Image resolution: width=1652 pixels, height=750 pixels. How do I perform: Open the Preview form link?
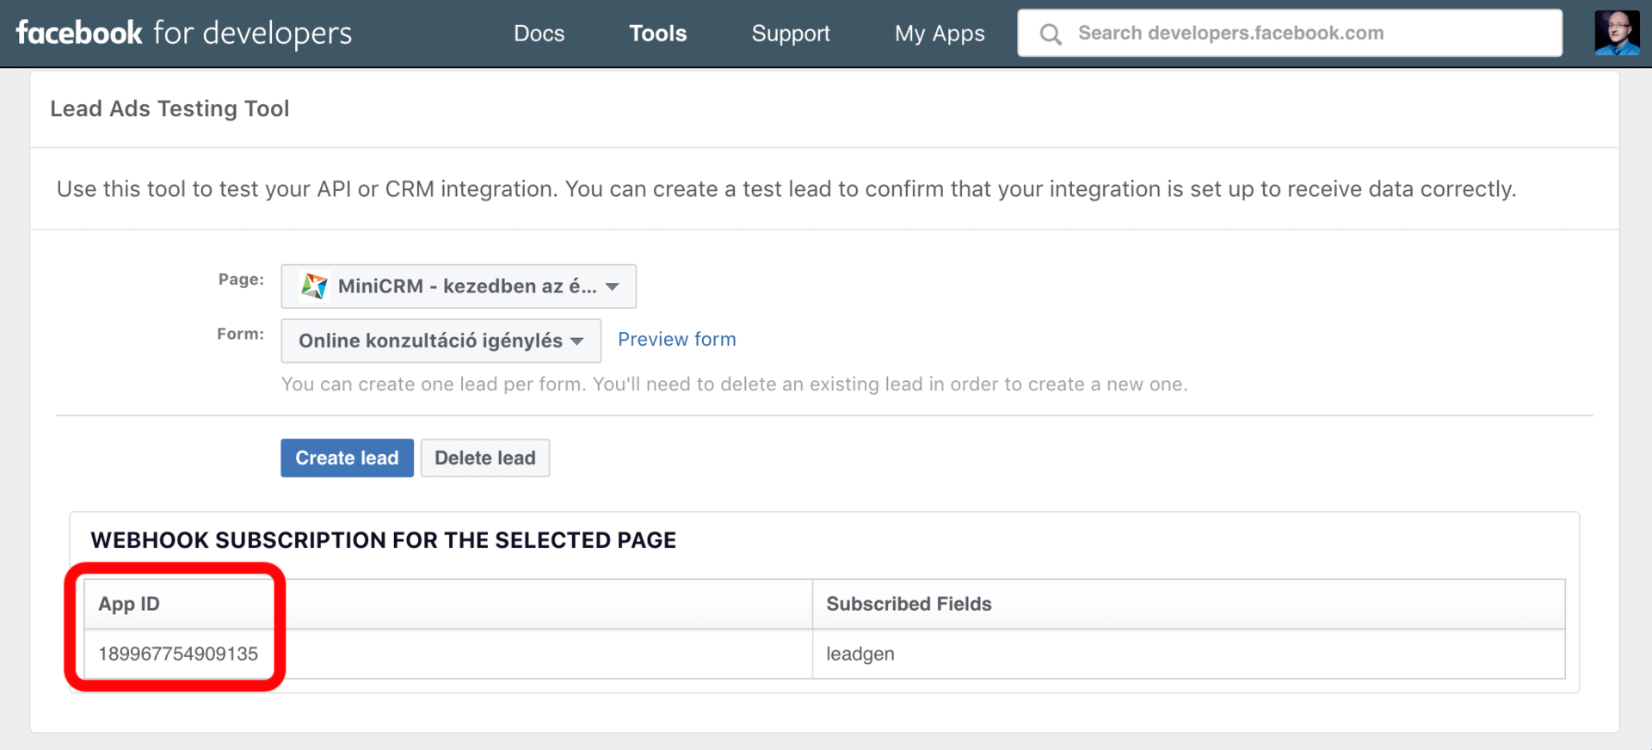click(677, 340)
